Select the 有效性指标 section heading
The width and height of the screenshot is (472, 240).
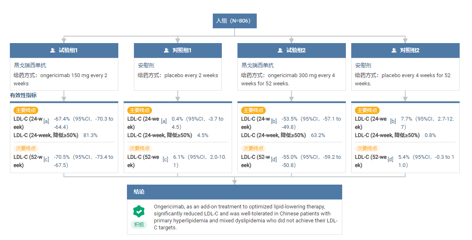[x=23, y=95]
